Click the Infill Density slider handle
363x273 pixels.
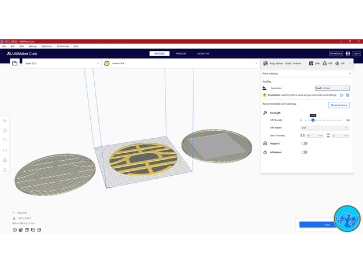313,120
